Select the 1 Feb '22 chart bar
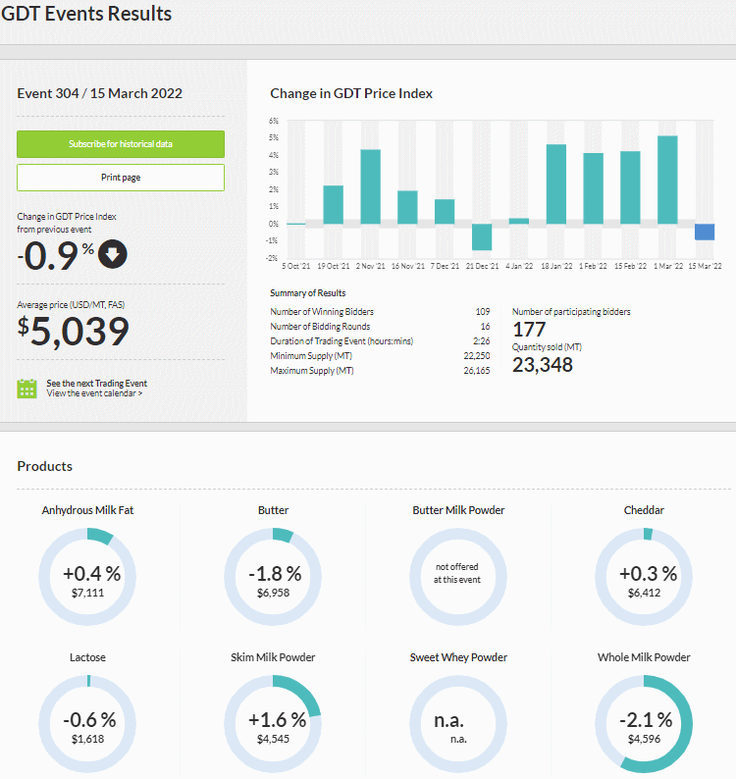Screen dimensions: 736x779 pyautogui.click(x=594, y=188)
